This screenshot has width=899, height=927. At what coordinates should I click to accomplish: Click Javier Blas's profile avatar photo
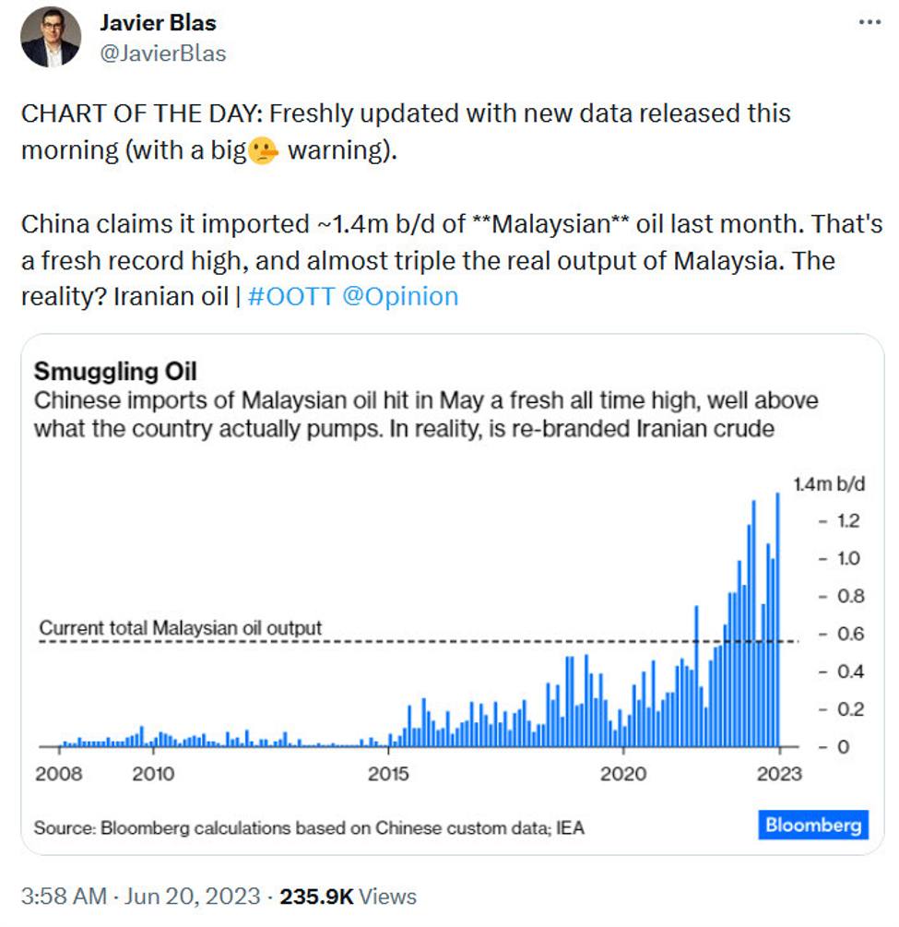click(51, 37)
